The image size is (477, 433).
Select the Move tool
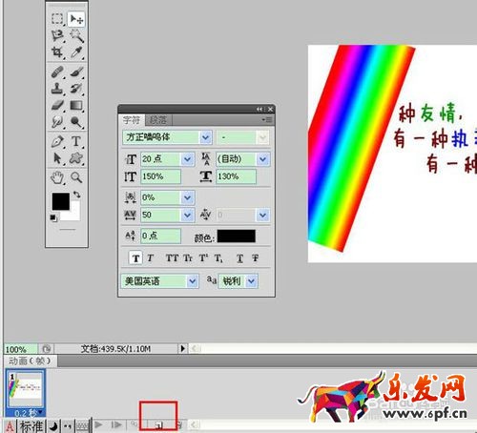76,19
